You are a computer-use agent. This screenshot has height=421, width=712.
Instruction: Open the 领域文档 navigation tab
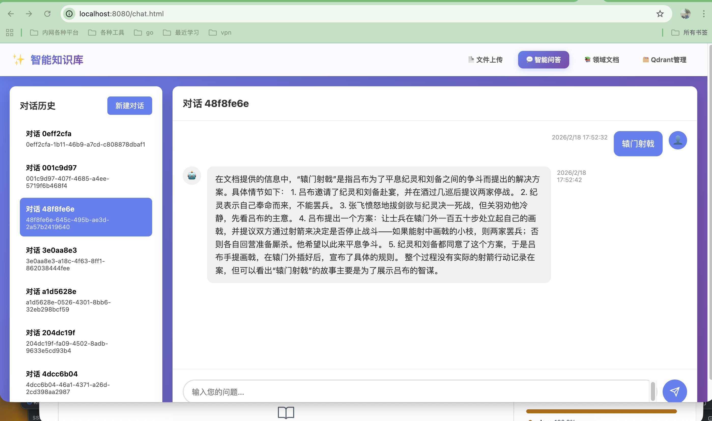coord(602,60)
